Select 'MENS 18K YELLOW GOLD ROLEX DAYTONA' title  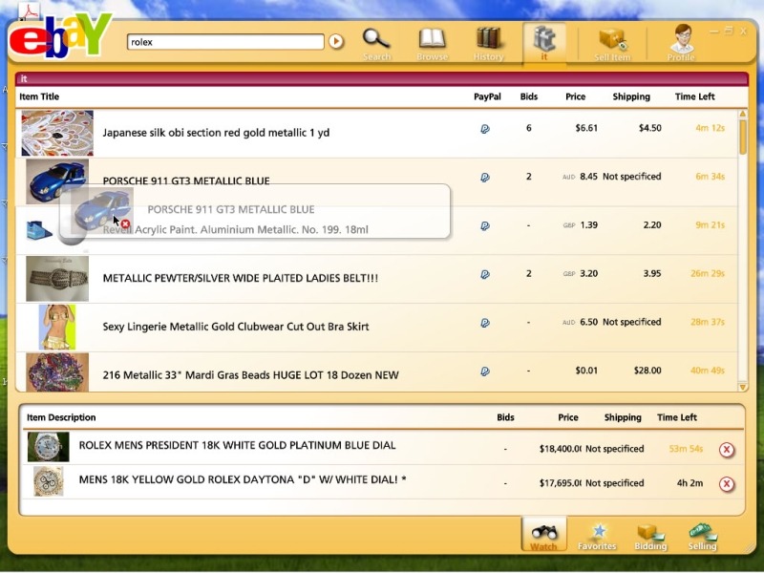tap(243, 479)
